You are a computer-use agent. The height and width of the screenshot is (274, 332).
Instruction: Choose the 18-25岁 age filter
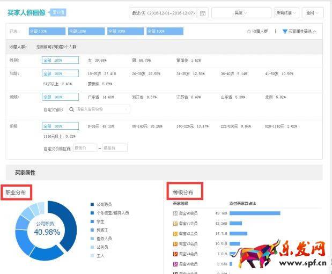[x=102, y=73]
